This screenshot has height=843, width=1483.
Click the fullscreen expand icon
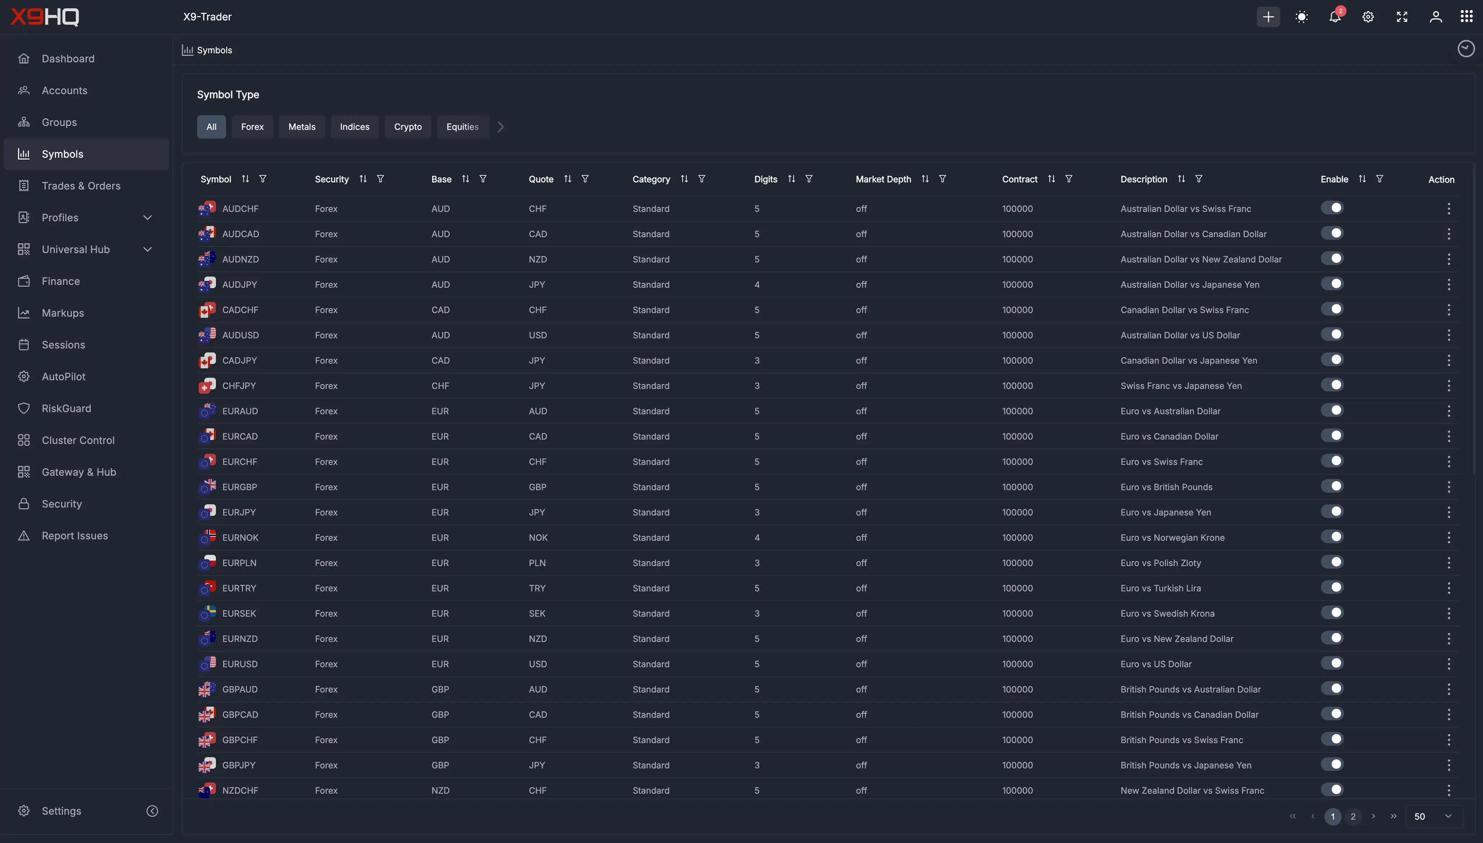pos(1402,17)
